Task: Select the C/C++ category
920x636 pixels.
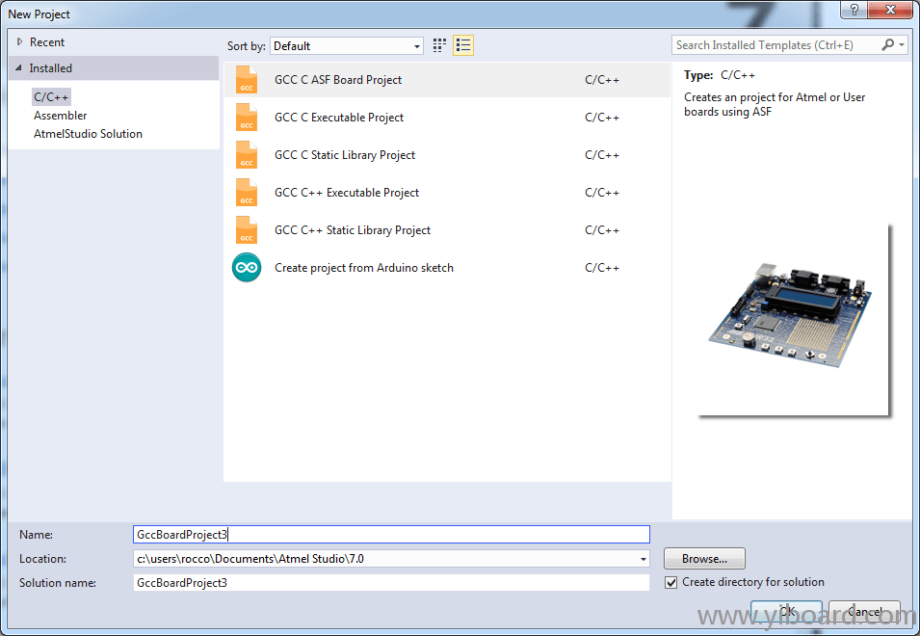Action: (x=51, y=96)
